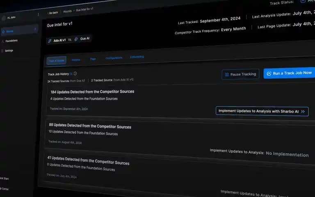Click the Track Status label
Viewport: 315px width, 197px height.
(282, 3)
